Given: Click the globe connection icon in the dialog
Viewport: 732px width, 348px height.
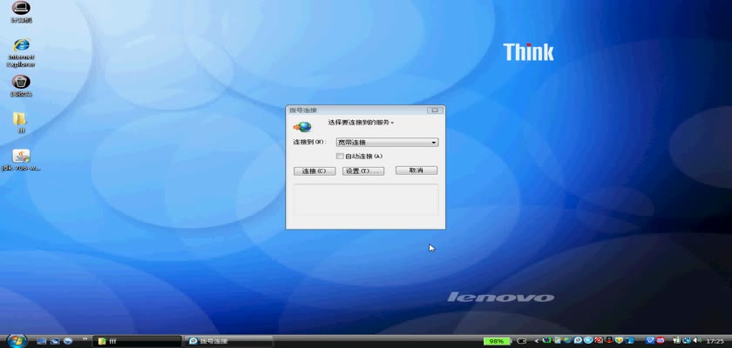Looking at the screenshot, I should [x=302, y=127].
